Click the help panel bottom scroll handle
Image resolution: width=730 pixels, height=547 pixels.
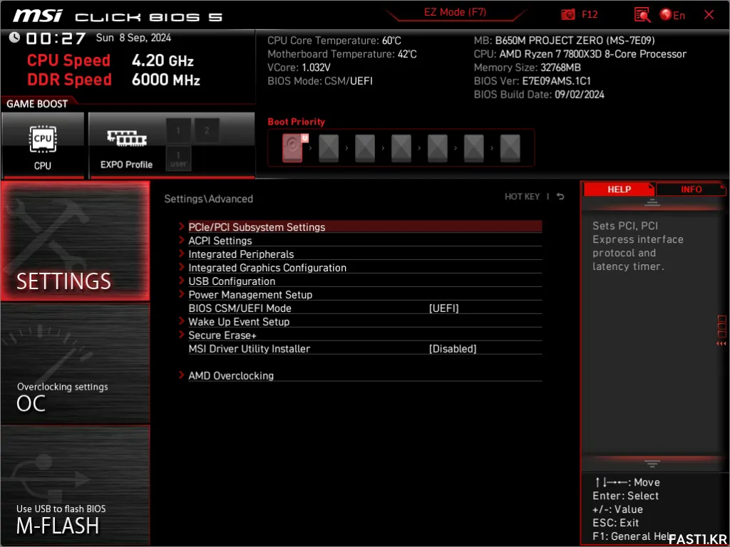(652, 463)
